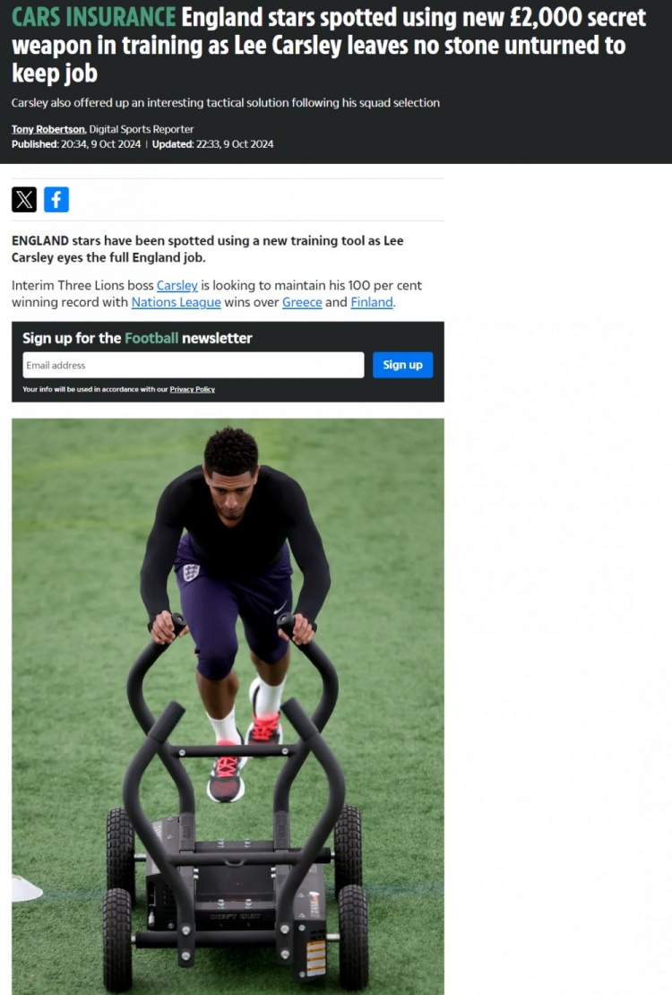Screen dimensions: 672x995
Task: Click the tactical solution subheading
Action: pos(225,103)
